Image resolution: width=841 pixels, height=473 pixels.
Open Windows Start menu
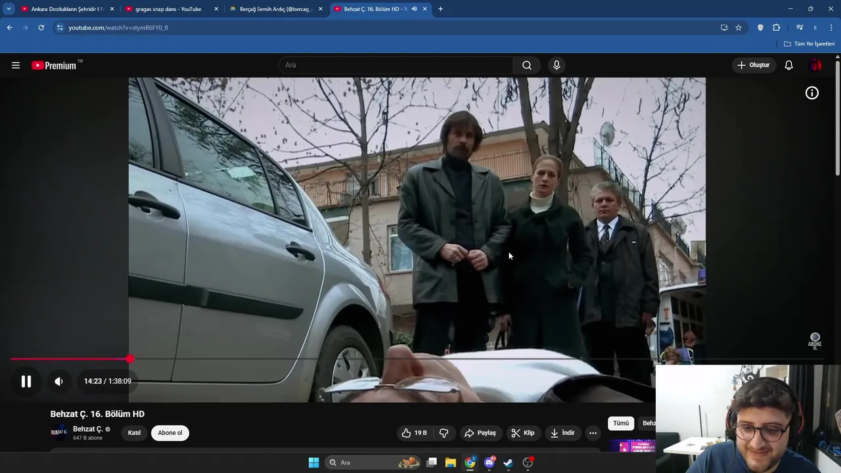313,462
